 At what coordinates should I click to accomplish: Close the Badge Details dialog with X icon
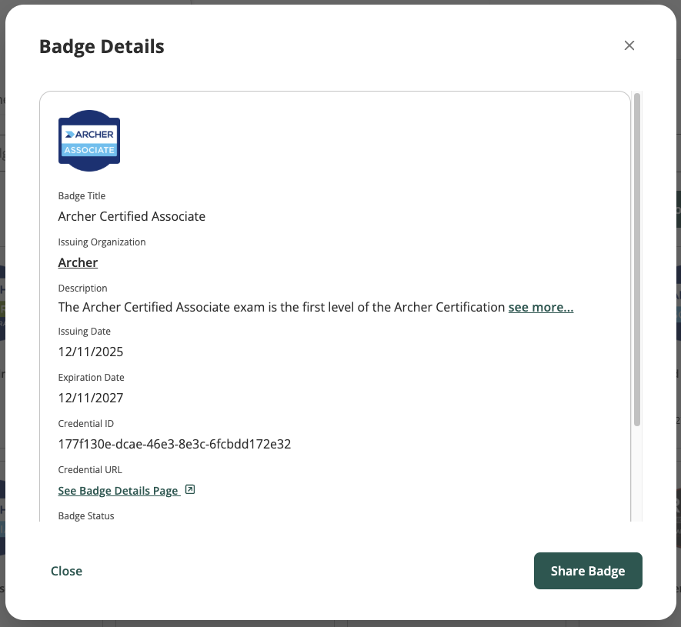coord(629,45)
